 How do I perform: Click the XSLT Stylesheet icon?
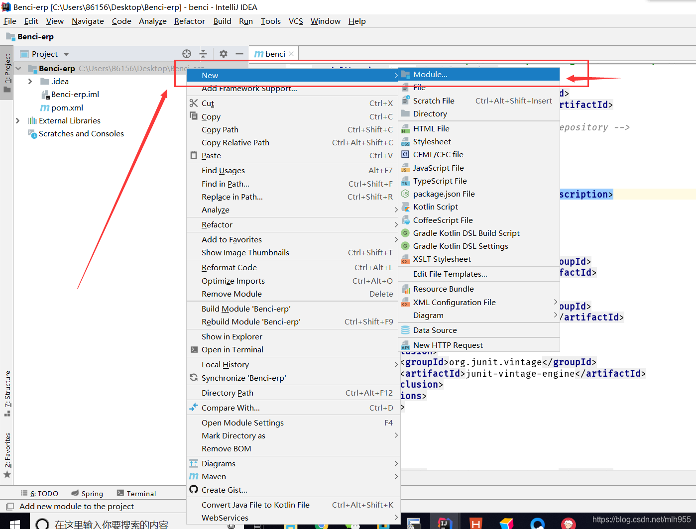[405, 259]
